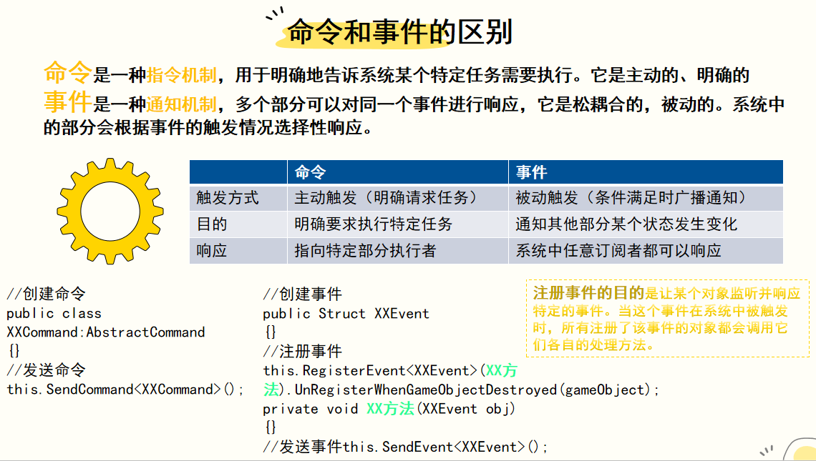Click the cell 通知其他部分某个状态发生变化
The width and height of the screenshot is (816, 461).
tap(646, 224)
